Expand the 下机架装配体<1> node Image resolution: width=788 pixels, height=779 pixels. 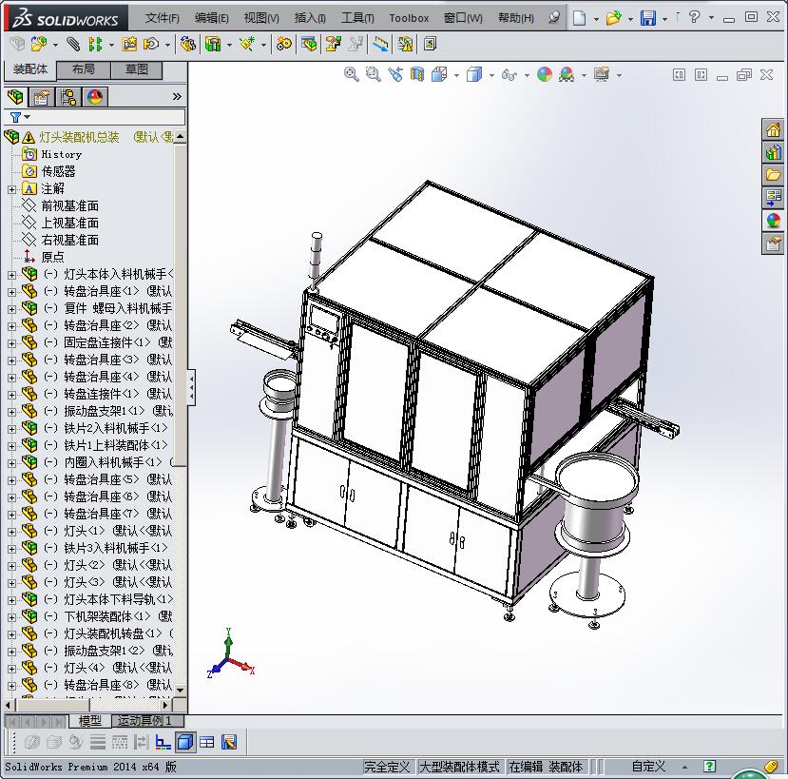point(11,617)
